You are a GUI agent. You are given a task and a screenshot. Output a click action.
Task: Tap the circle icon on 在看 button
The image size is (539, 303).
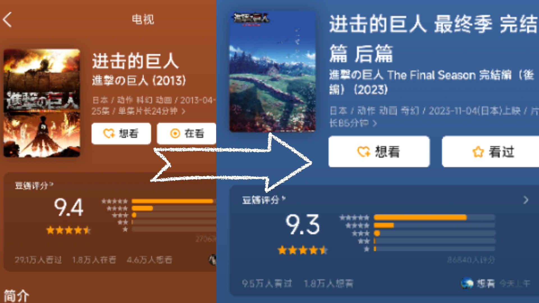click(x=175, y=134)
